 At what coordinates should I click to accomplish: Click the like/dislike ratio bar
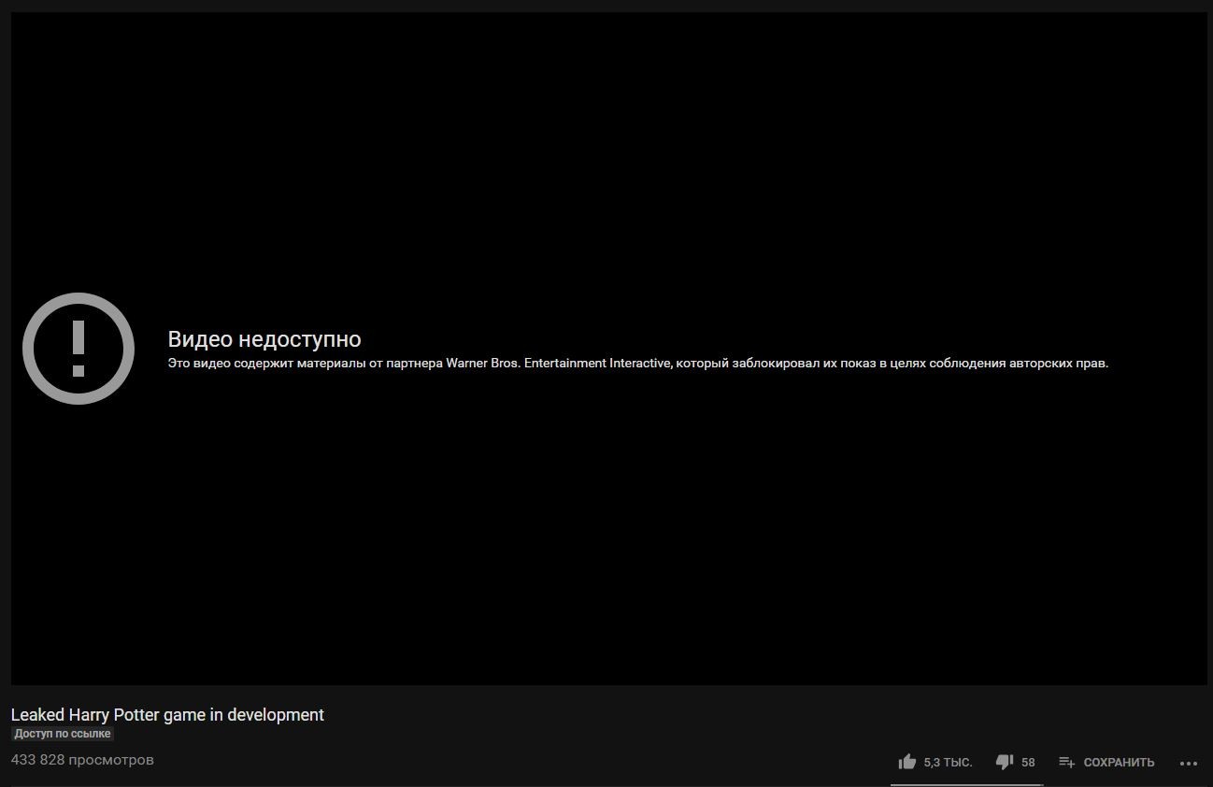tap(966, 784)
